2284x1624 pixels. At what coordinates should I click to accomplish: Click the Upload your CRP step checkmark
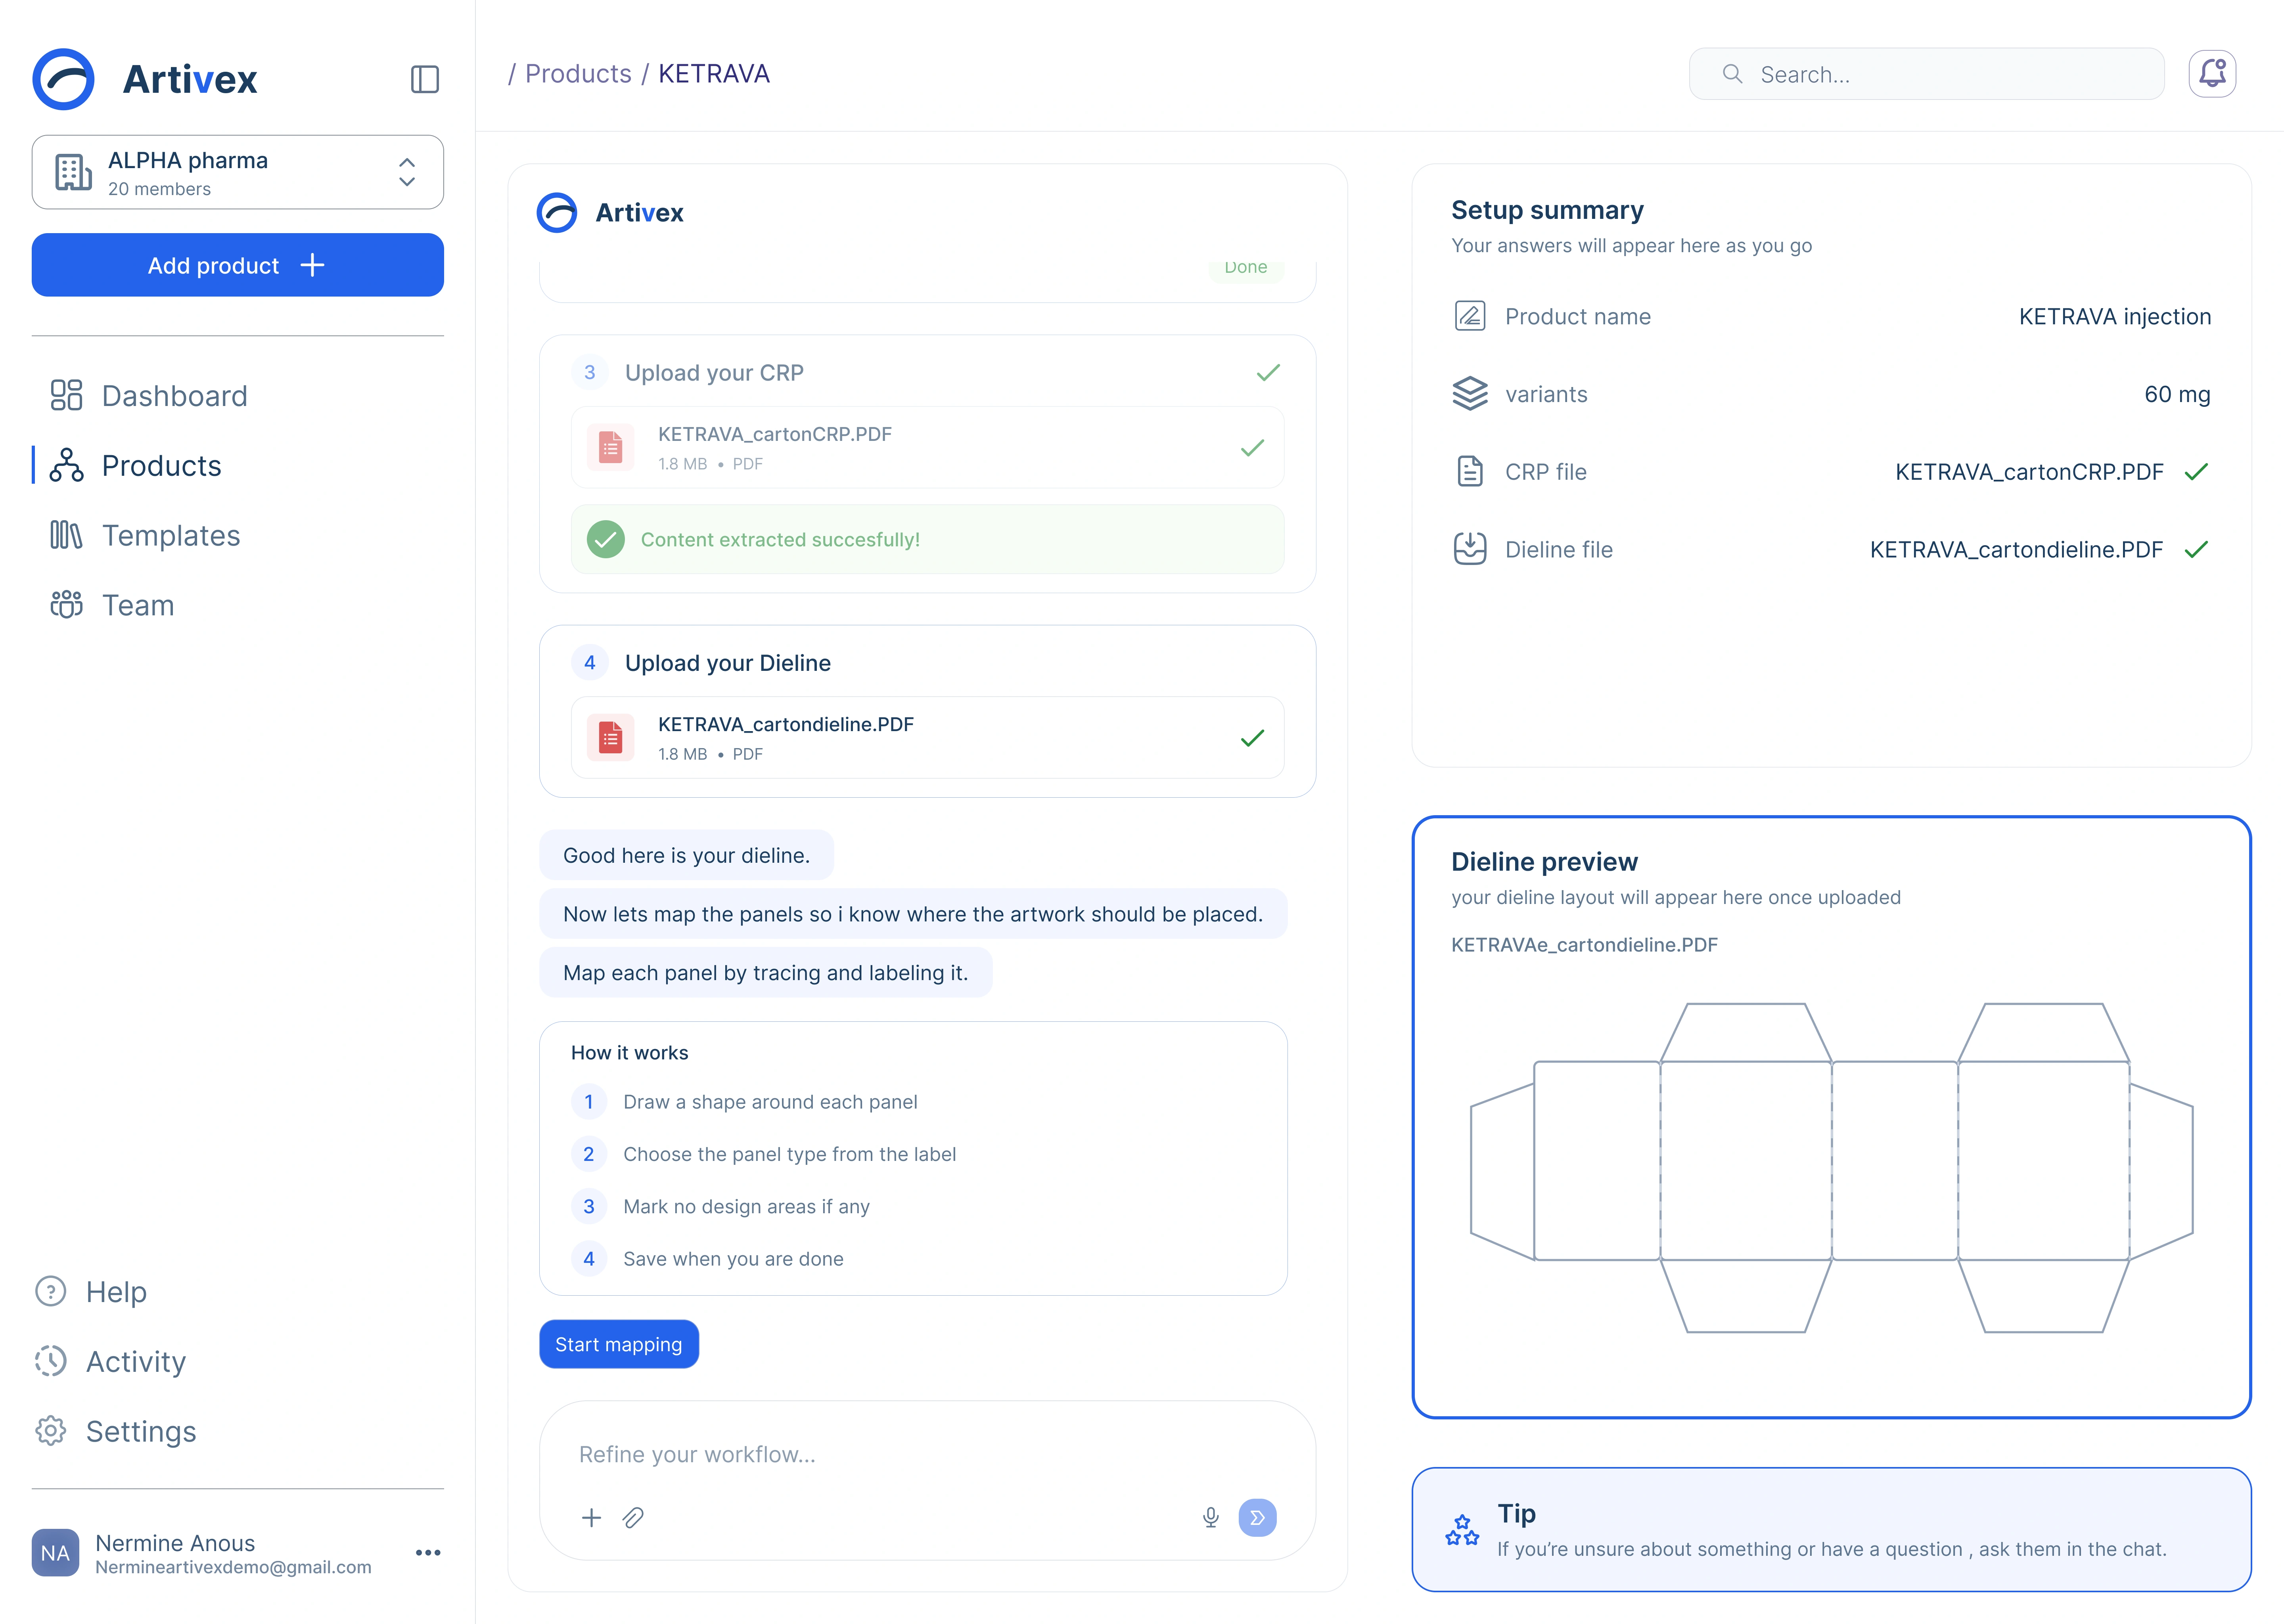[1268, 373]
